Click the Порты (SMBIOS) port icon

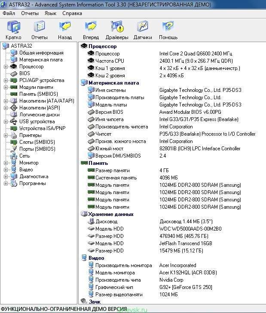[14, 149]
